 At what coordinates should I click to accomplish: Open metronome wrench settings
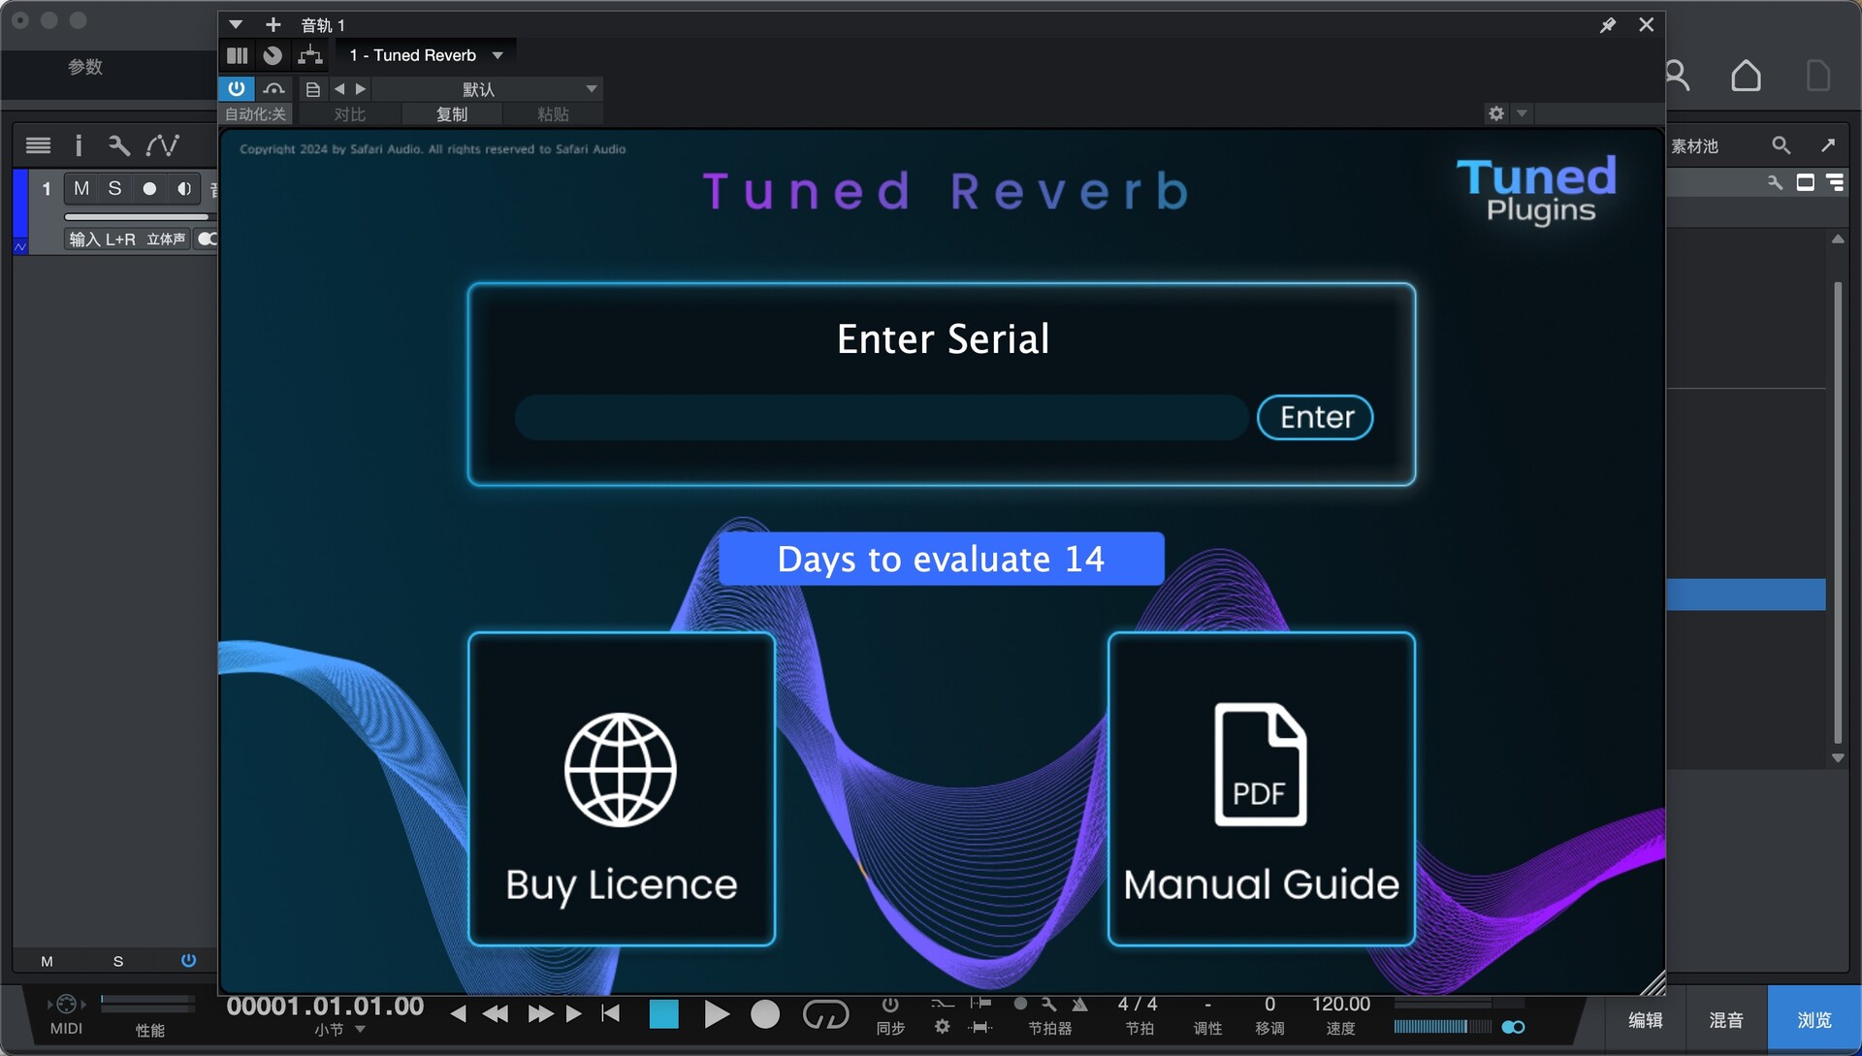point(1049,1005)
